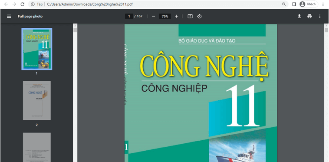Open the browser zoom magnifier icon

coord(284,4)
